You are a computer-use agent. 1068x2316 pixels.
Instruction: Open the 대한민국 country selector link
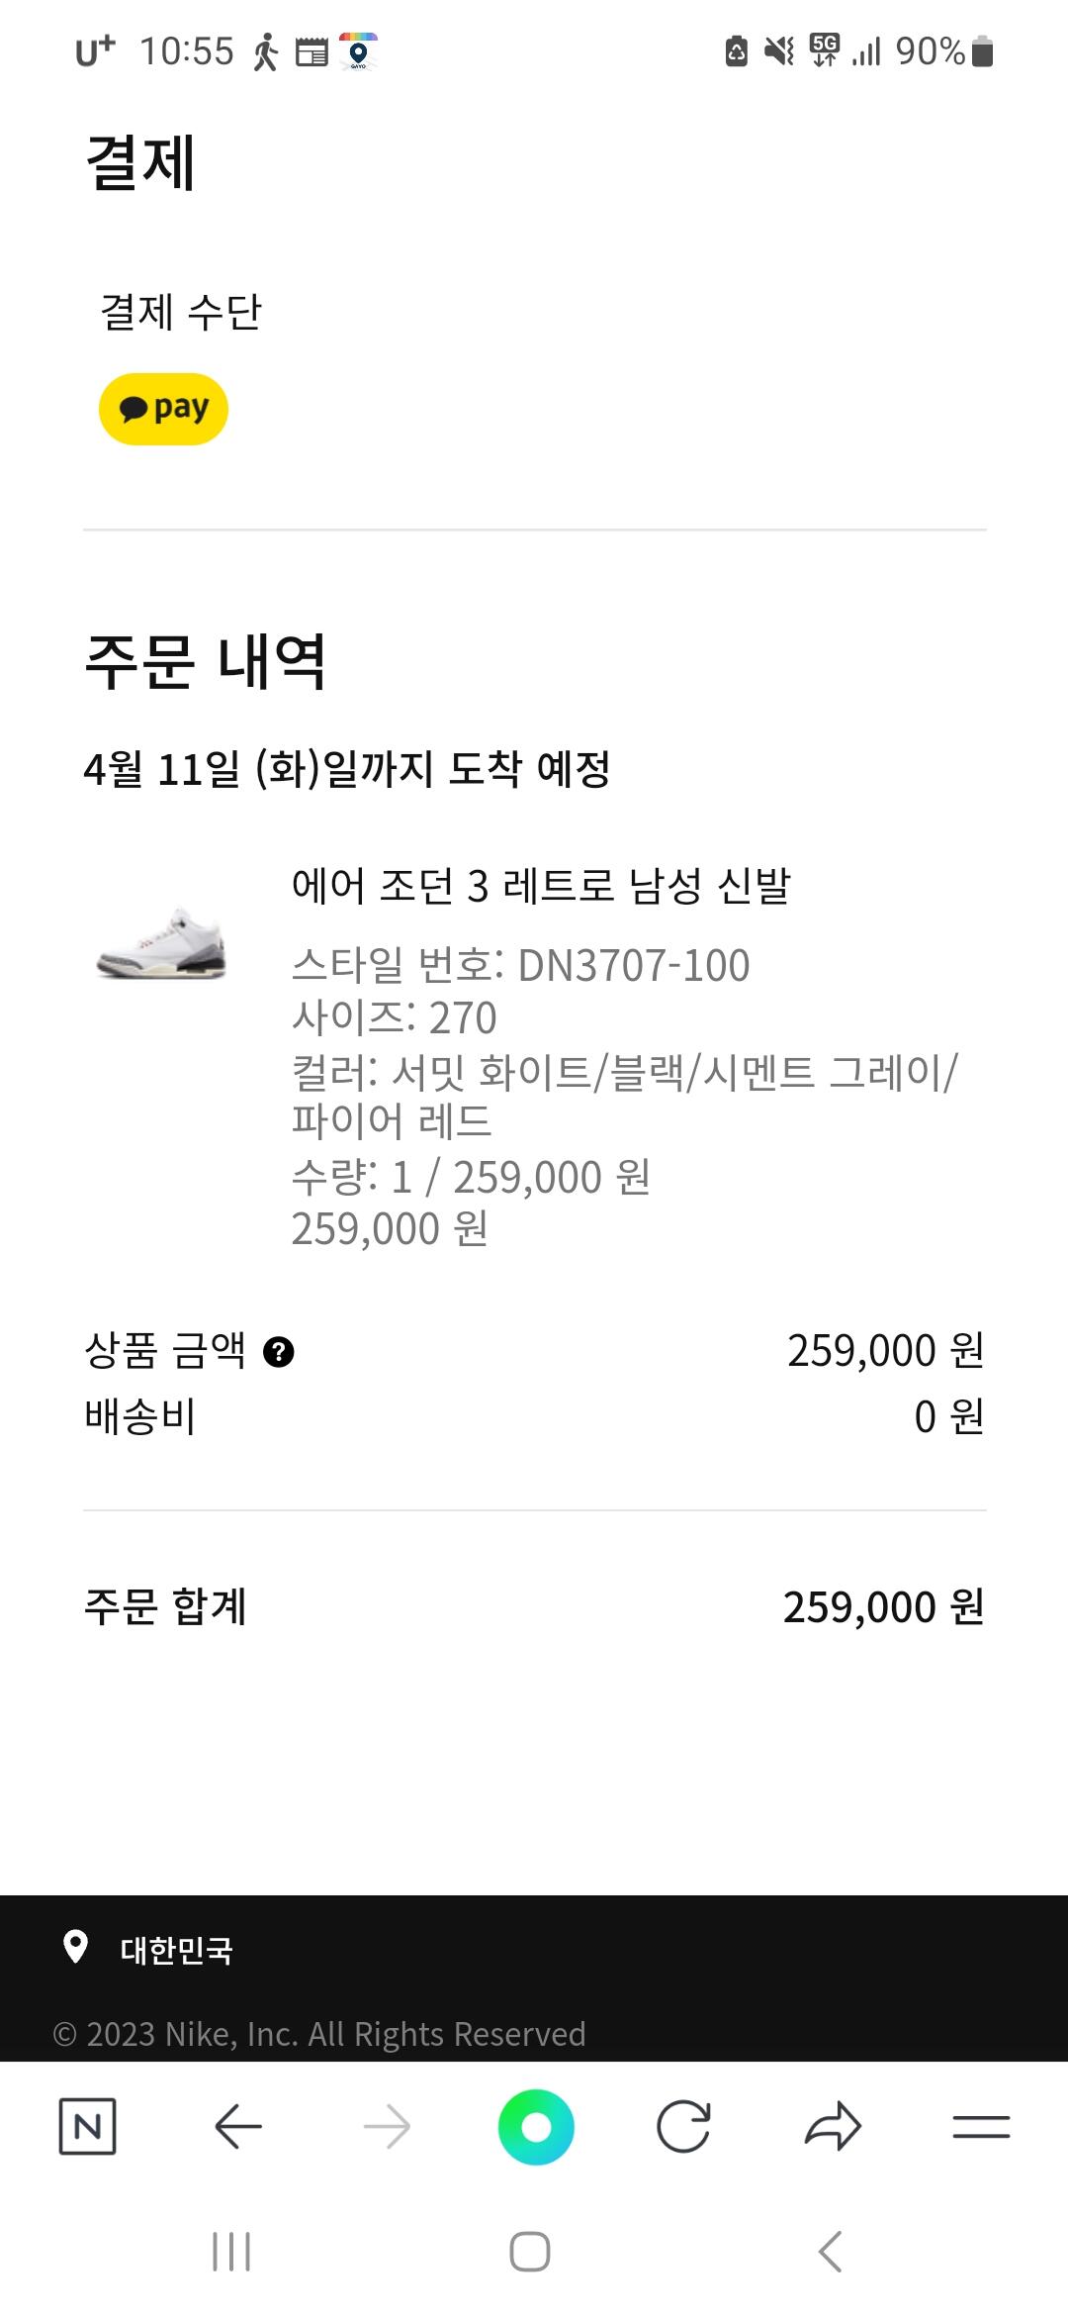point(176,1950)
